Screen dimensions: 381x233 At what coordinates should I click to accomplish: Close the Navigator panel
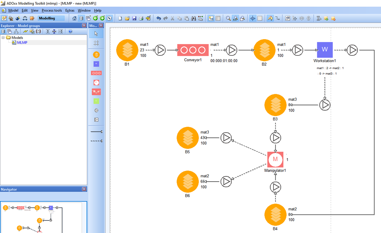(x=84, y=189)
